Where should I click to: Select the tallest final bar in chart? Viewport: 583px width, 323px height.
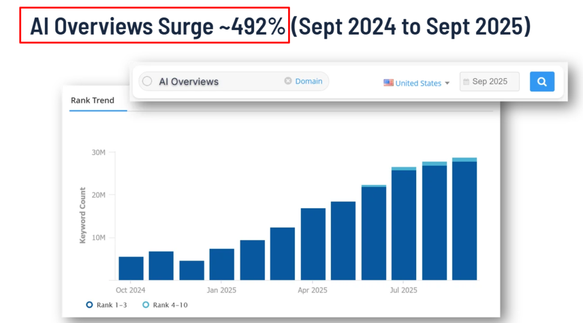click(x=465, y=219)
